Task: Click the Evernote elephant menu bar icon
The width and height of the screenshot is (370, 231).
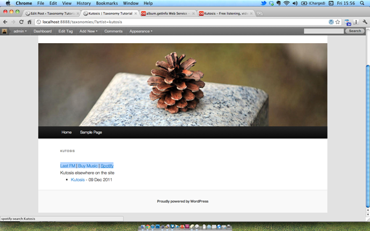Action: (x=279, y=3)
